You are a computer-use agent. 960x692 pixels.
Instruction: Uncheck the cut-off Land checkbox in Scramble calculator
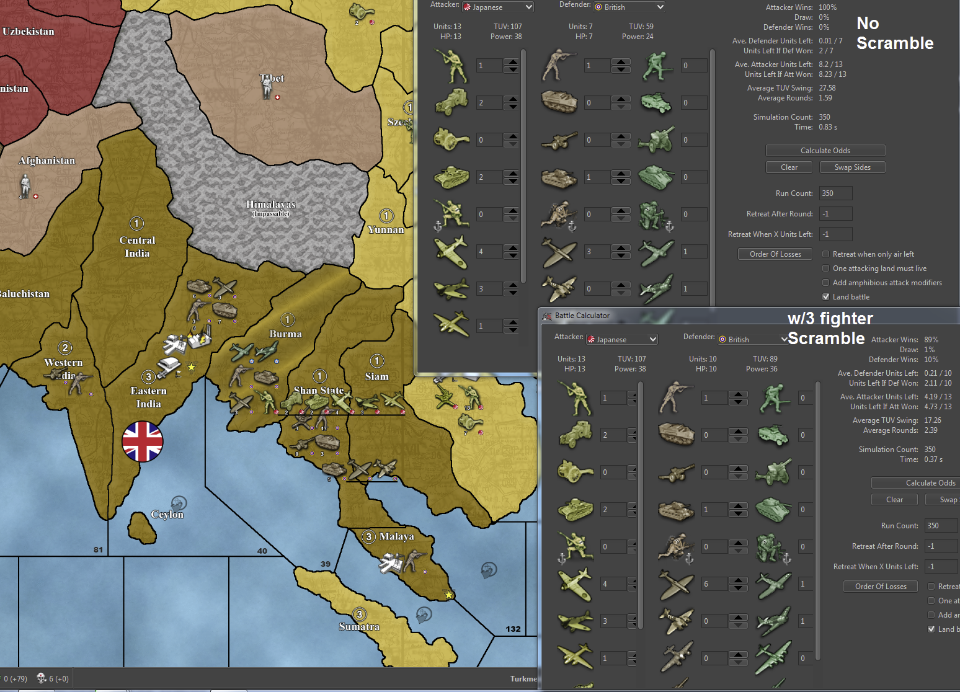point(931,629)
